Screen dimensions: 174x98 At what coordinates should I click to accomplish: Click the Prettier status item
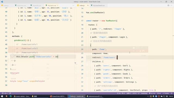pyautogui.click(x=166, y=93)
